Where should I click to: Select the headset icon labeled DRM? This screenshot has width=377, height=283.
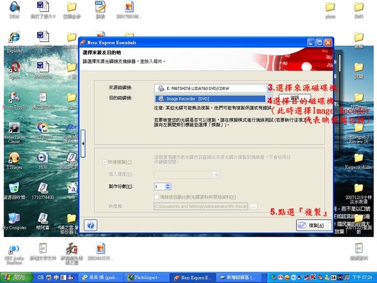14,10
